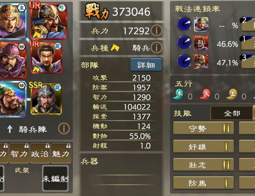
Task: Select the locked 智力 tab
Action: 19,153
